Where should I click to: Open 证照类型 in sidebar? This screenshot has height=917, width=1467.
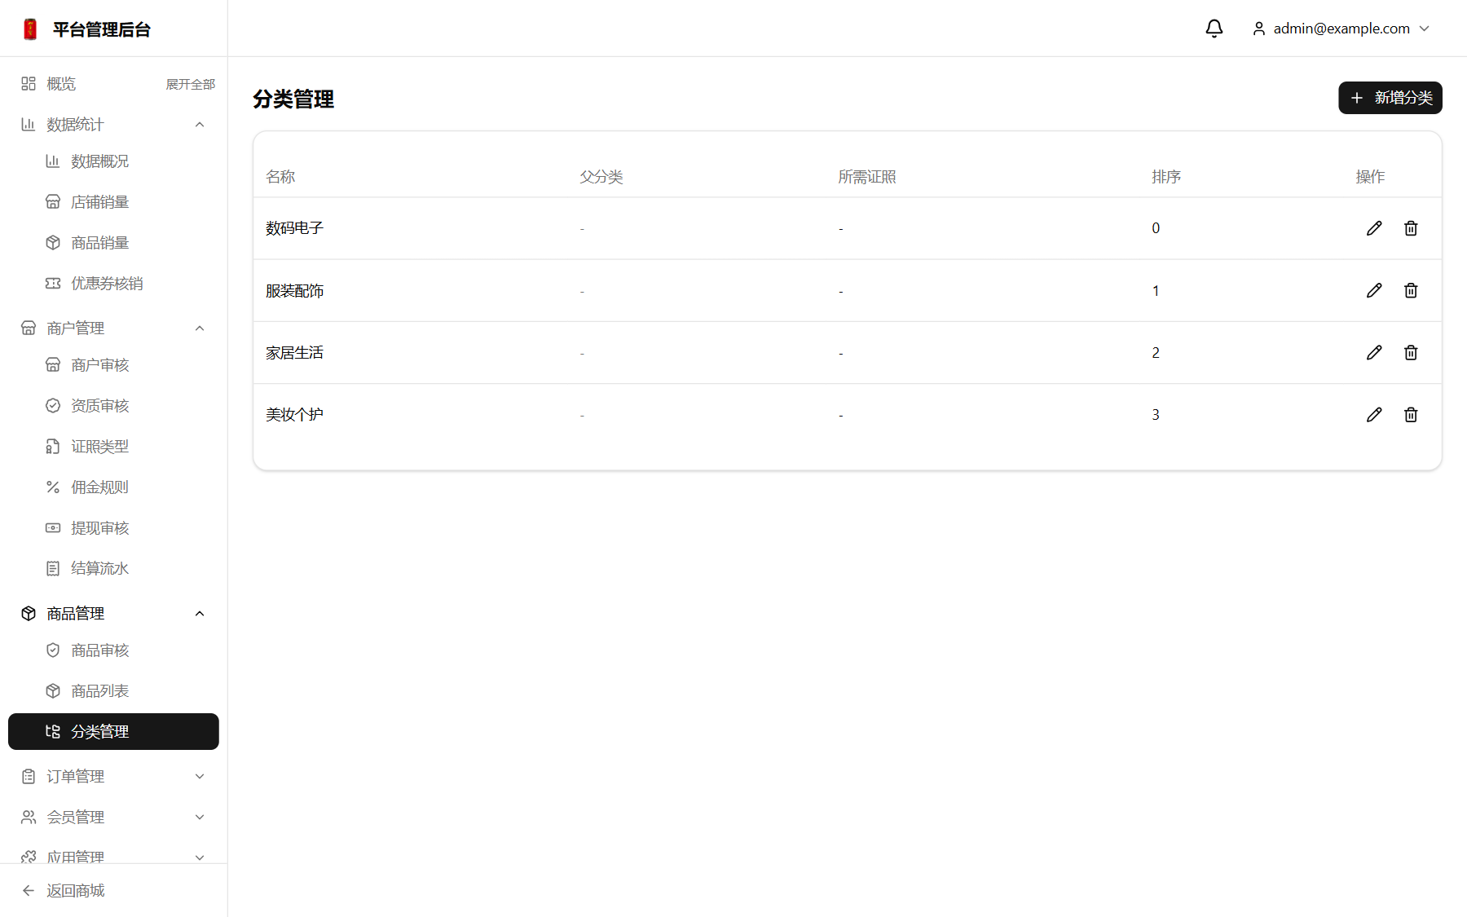pos(113,447)
